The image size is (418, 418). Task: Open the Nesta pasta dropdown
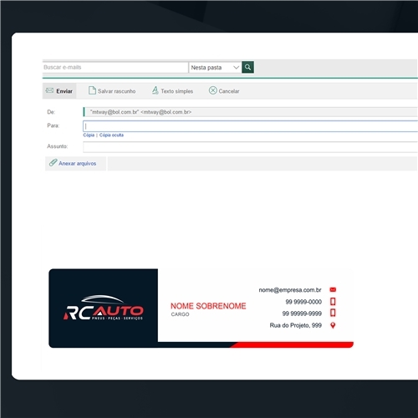click(215, 68)
